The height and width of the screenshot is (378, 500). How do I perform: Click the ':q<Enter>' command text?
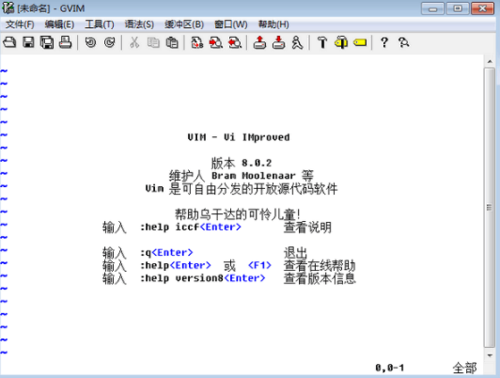[x=166, y=253]
